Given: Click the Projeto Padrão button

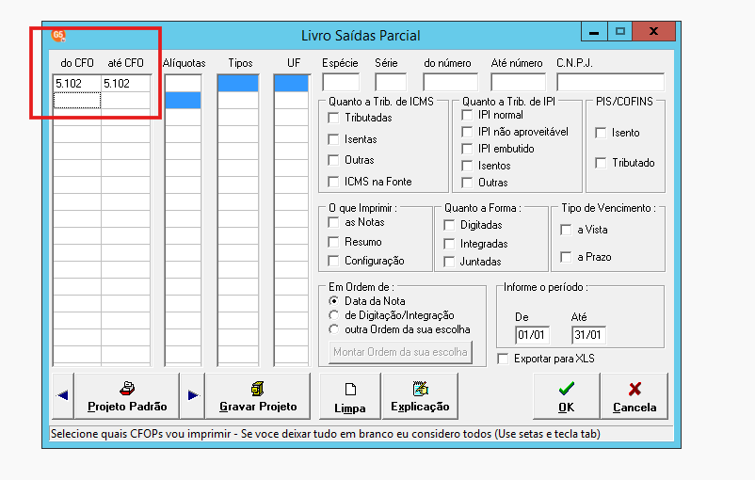Looking at the screenshot, I should click(x=127, y=395).
